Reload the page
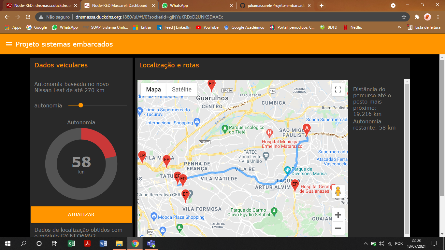Image resolution: width=445 pixels, height=250 pixels. point(28,17)
